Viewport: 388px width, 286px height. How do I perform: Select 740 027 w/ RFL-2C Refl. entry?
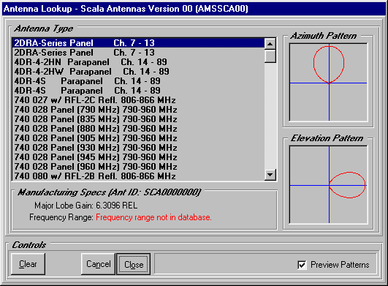pos(138,100)
